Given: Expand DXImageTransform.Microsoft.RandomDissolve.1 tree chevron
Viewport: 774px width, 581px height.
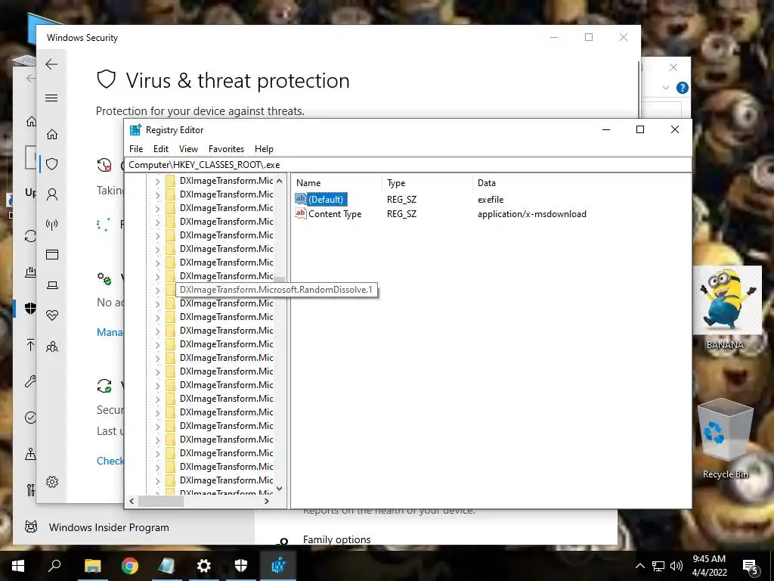Looking at the screenshot, I should [x=157, y=290].
